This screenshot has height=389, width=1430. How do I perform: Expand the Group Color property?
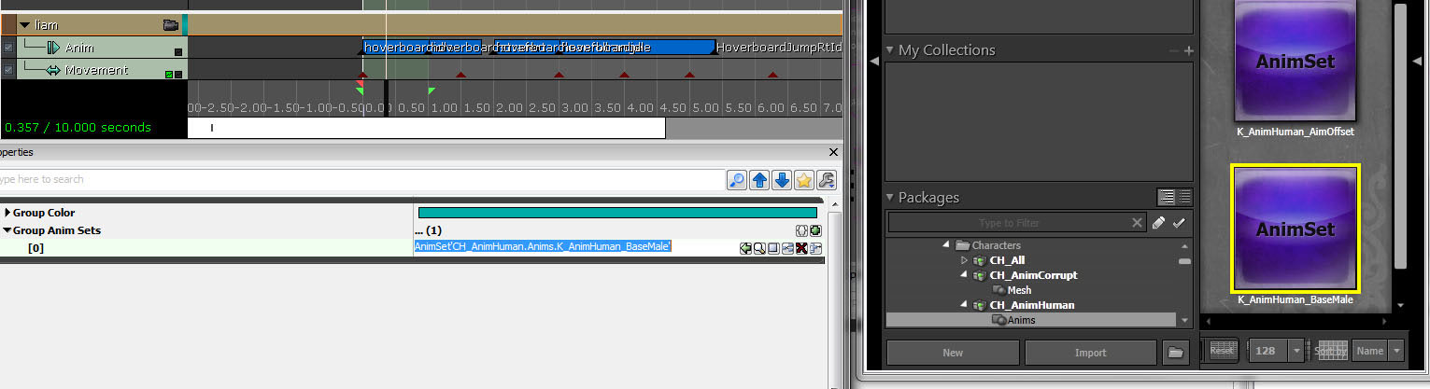coord(7,213)
